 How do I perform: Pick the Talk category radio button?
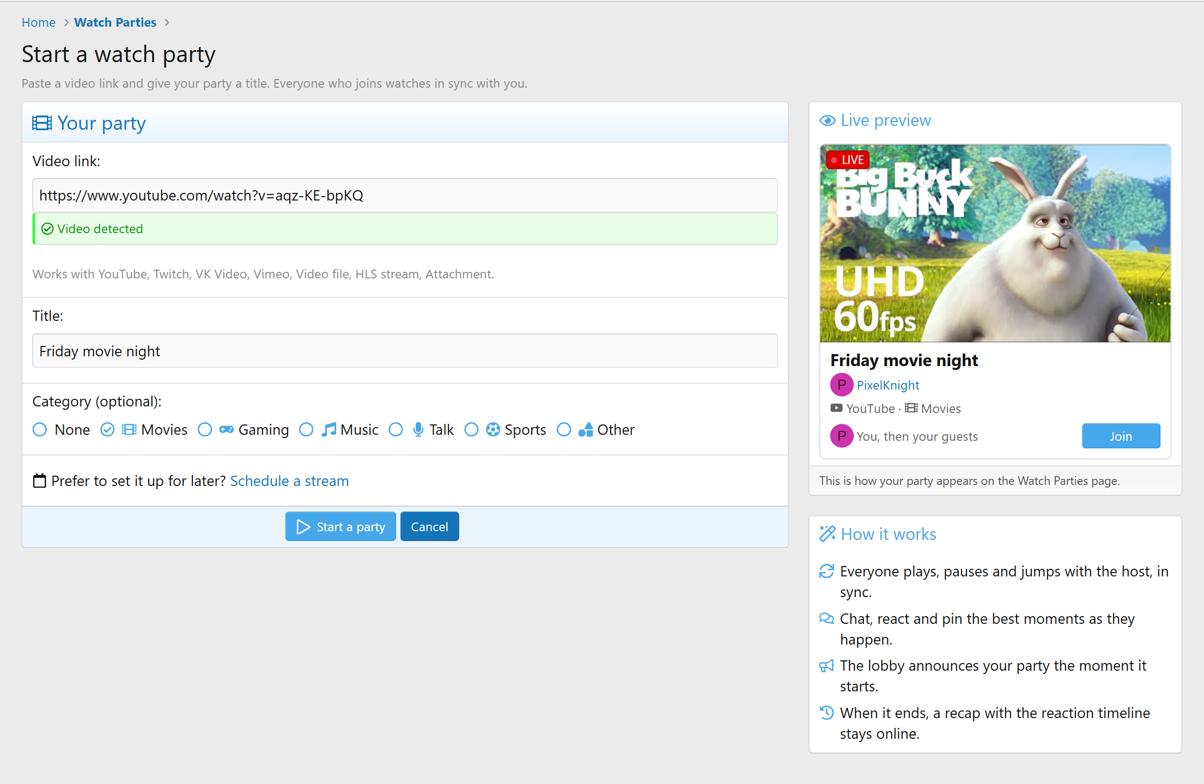(x=396, y=429)
